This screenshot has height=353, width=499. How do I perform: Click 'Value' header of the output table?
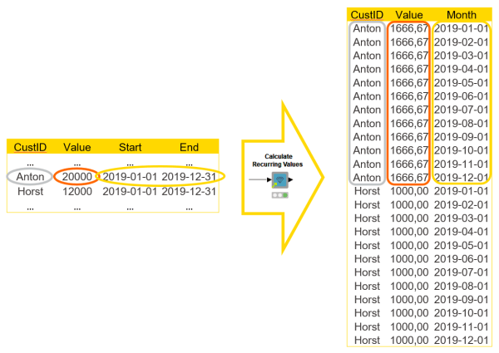(409, 15)
